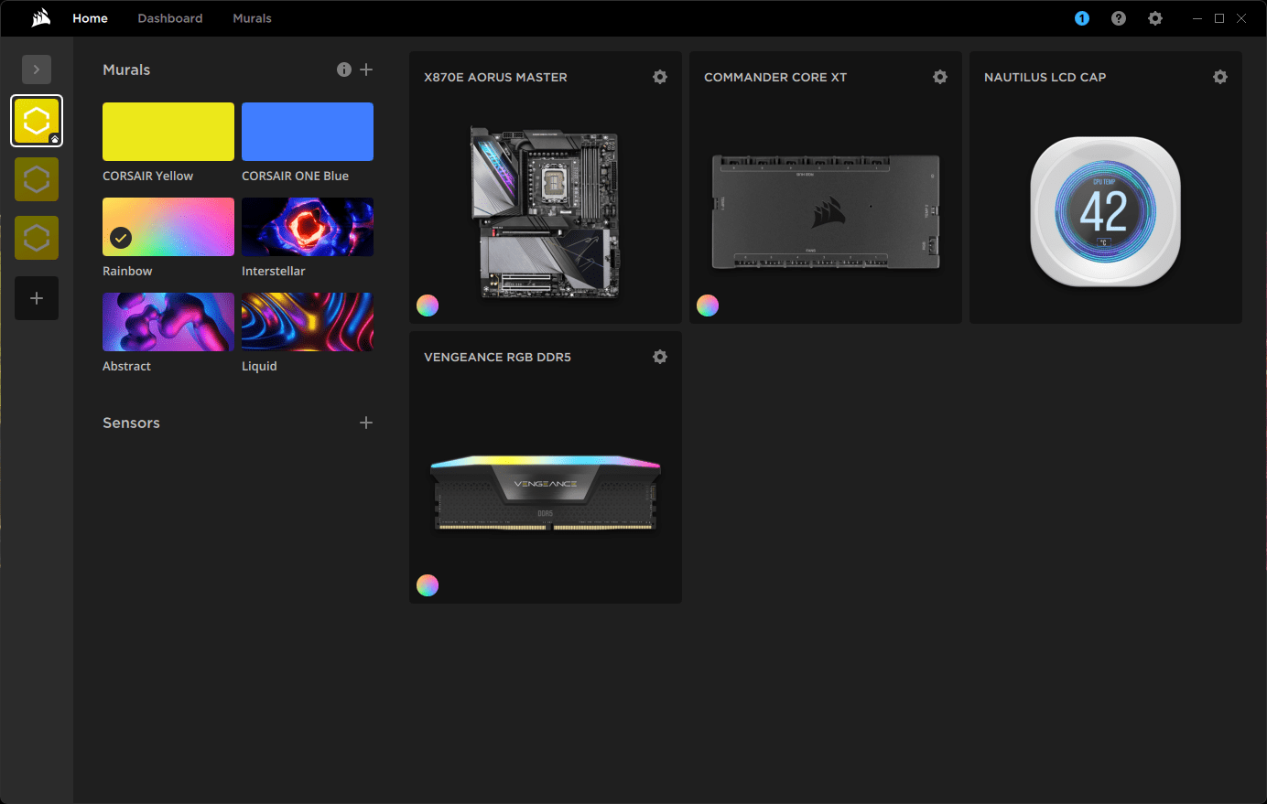Image resolution: width=1267 pixels, height=804 pixels.
Task: Deselect the Rainbow mural checkmark
Action: [x=120, y=238]
